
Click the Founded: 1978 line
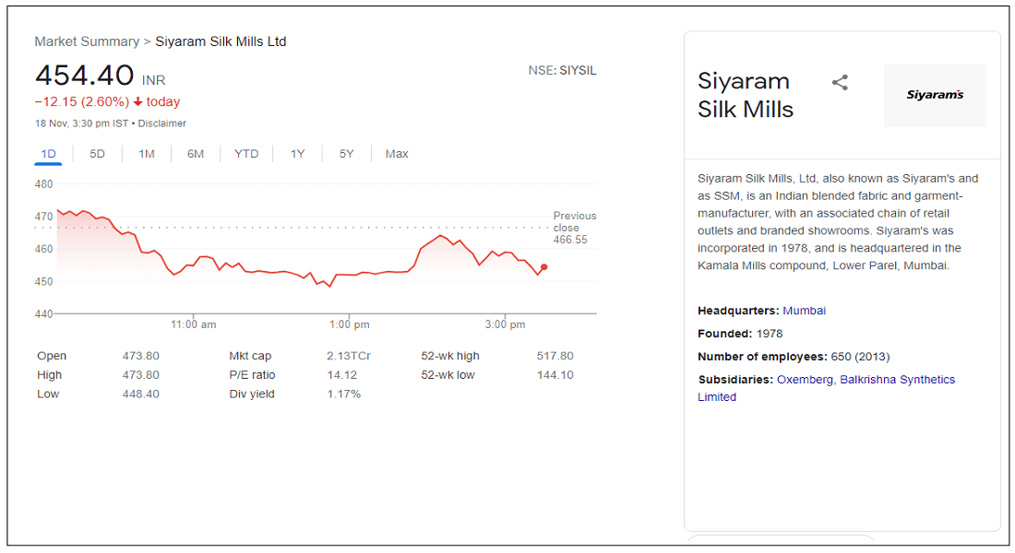[x=740, y=334]
